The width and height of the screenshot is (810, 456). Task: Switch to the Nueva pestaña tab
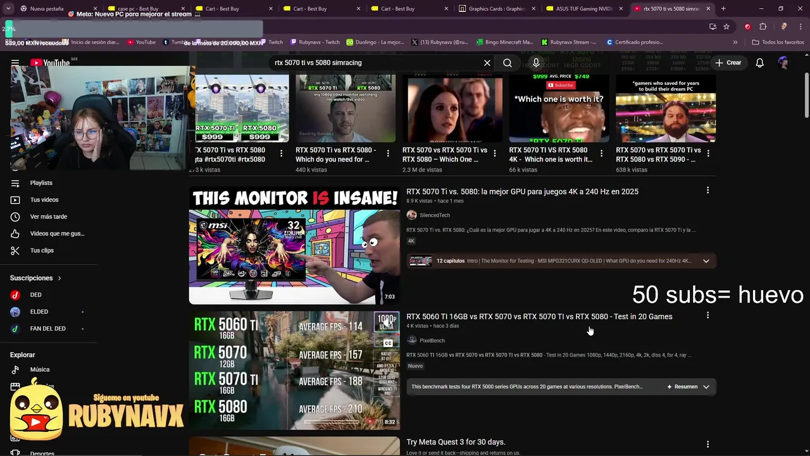coord(52,9)
